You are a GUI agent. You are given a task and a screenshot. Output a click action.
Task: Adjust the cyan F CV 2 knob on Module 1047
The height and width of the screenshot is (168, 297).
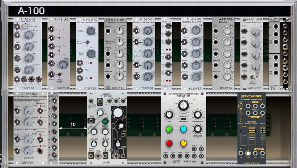[x=183, y=129]
